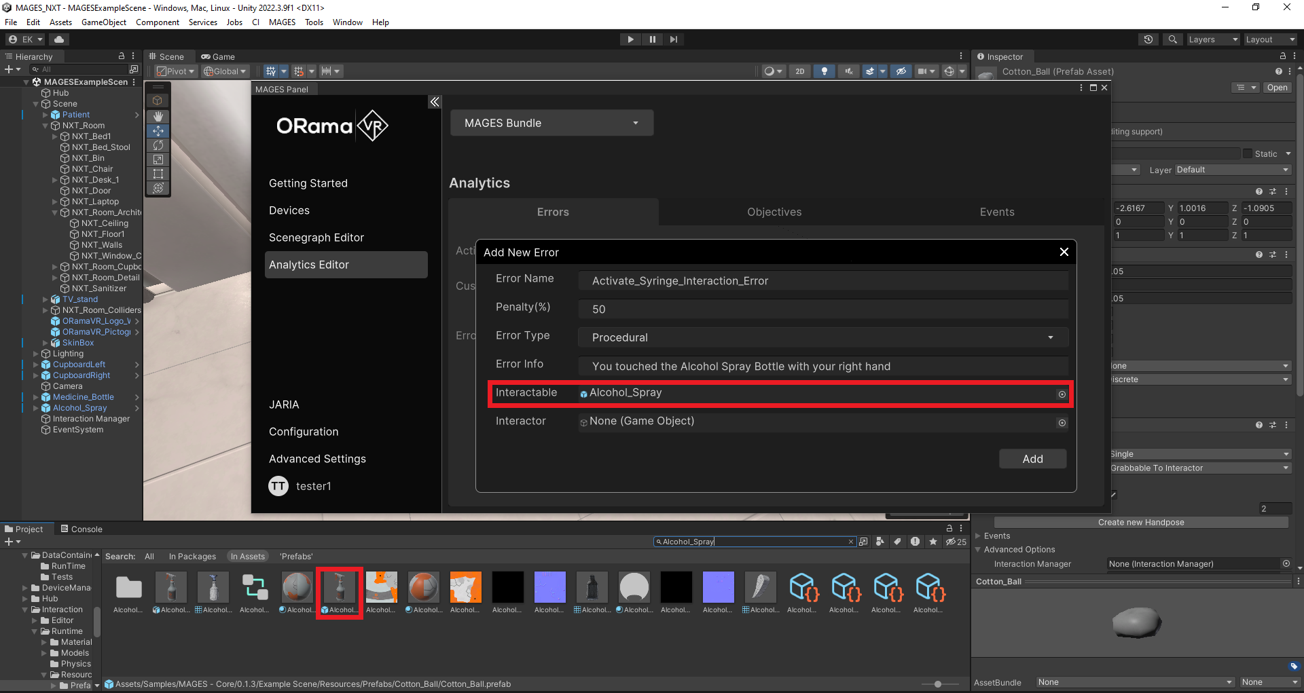Open the Interactor object picker circle
Image resolution: width=1304 pixels, height=693 pixels.
pyautogui.click(x=1062, y=423)
